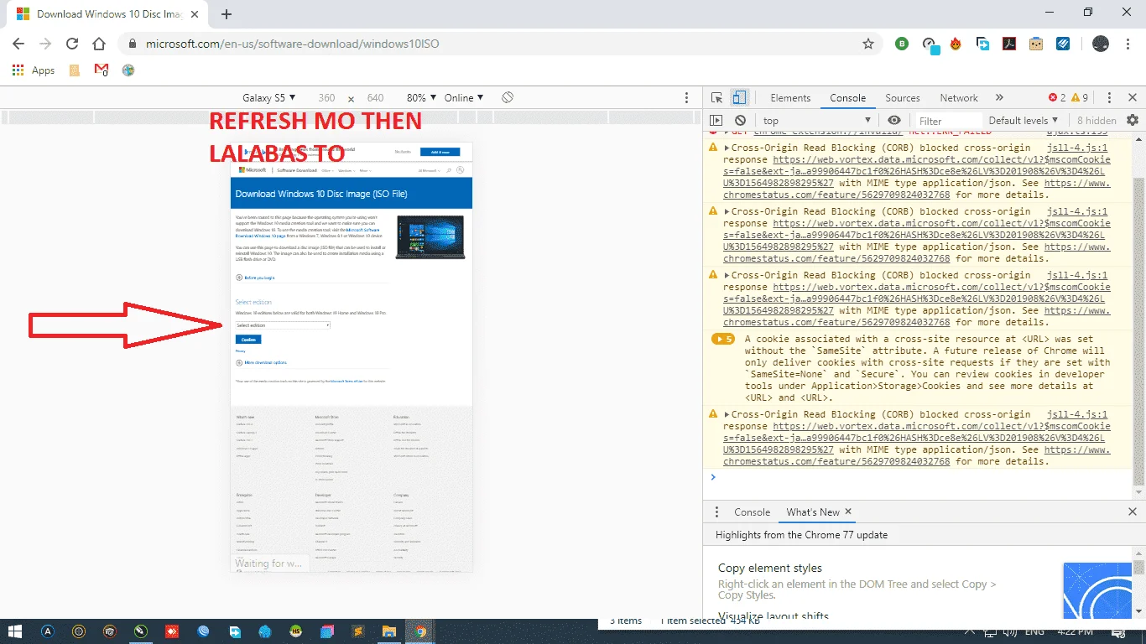1146x644 pixels.
Task: Click the address bar URL
Action: pyautogui.click(x=292, y=44)
